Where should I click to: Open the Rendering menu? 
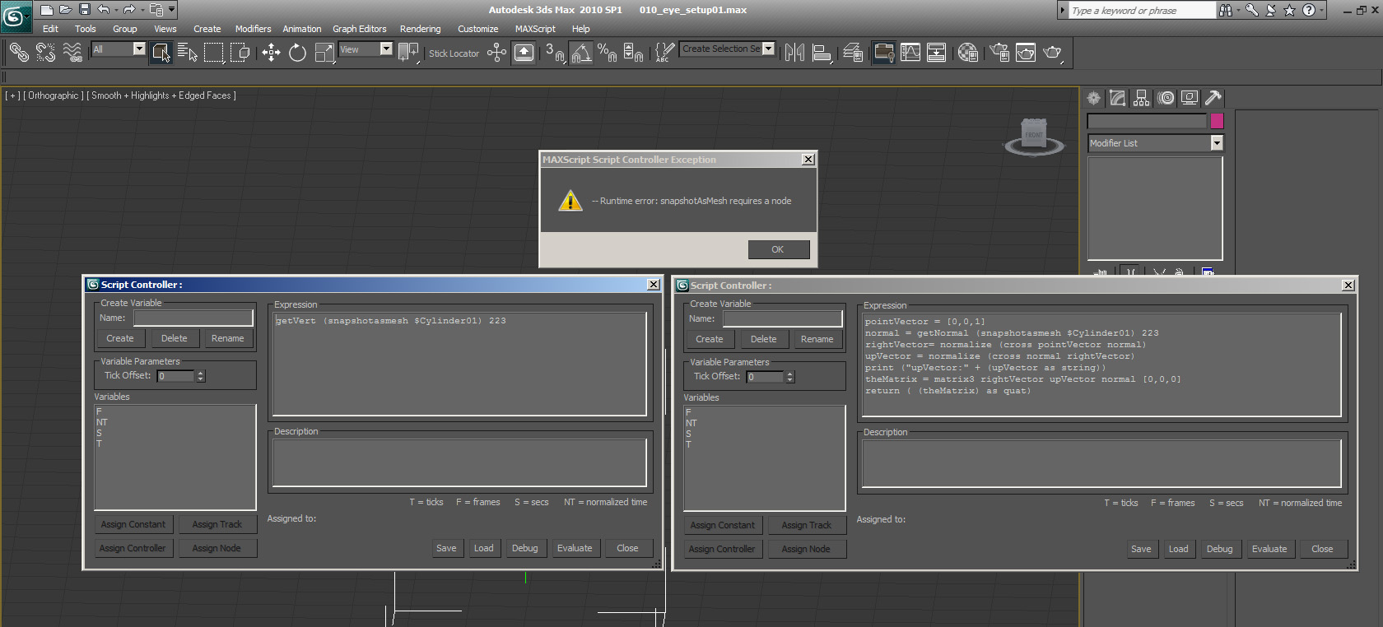tap(420, 29)
